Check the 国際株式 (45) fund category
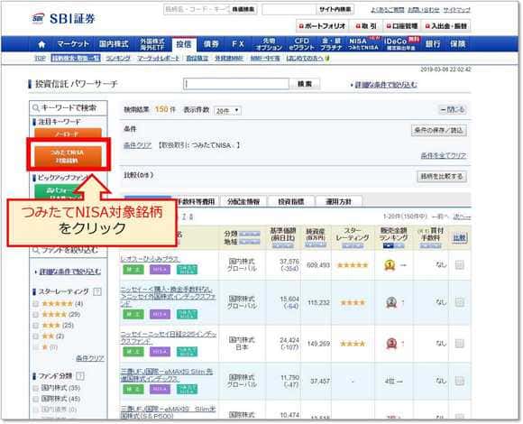 click(36, 400)
